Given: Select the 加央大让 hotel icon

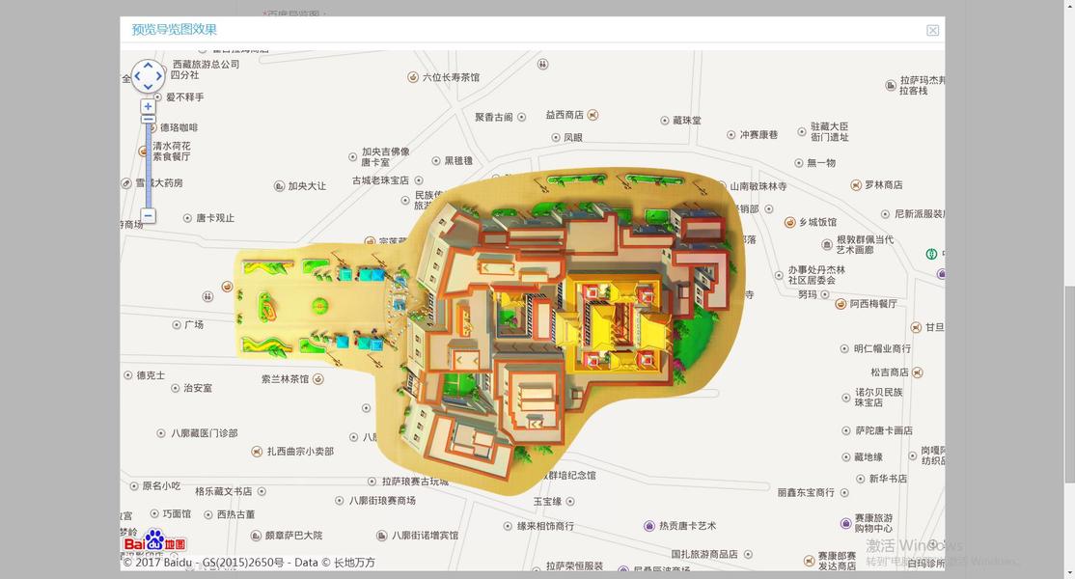Looking at the screenshot, I should coord(279,186).
